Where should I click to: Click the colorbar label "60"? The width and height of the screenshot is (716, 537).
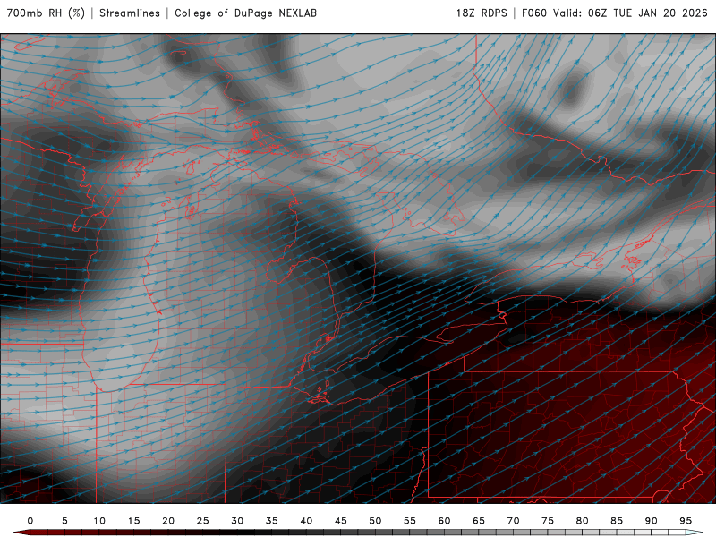(444, 521)
